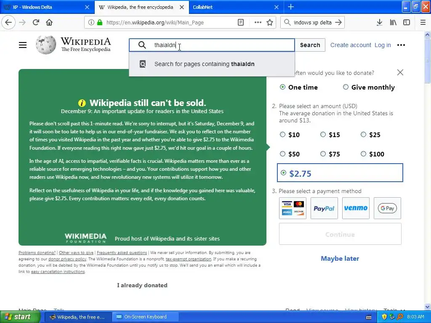Open Frequently asked questions link
The image size is (431, 323).
pos(122,252)
